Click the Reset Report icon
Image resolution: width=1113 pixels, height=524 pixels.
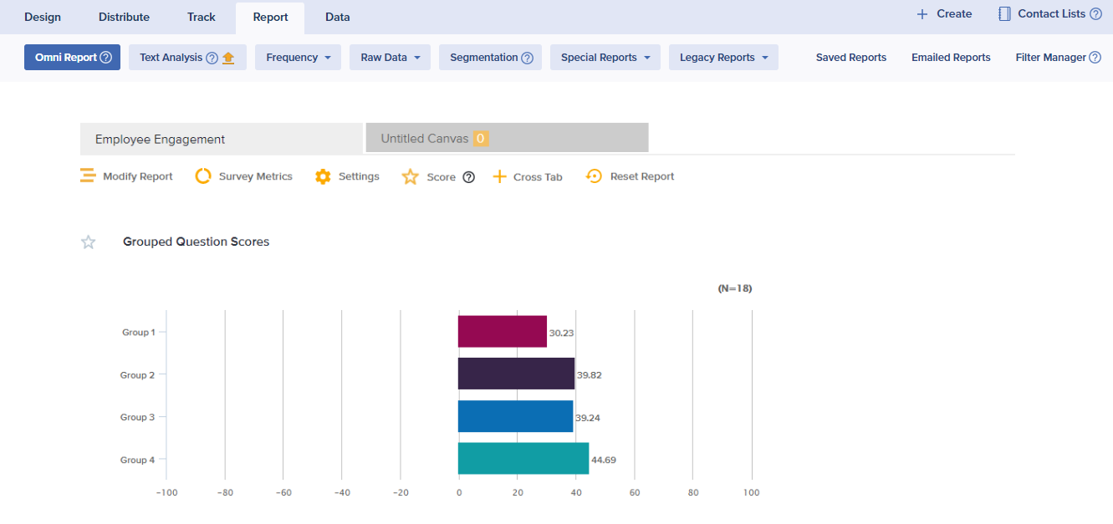point(594,176)
